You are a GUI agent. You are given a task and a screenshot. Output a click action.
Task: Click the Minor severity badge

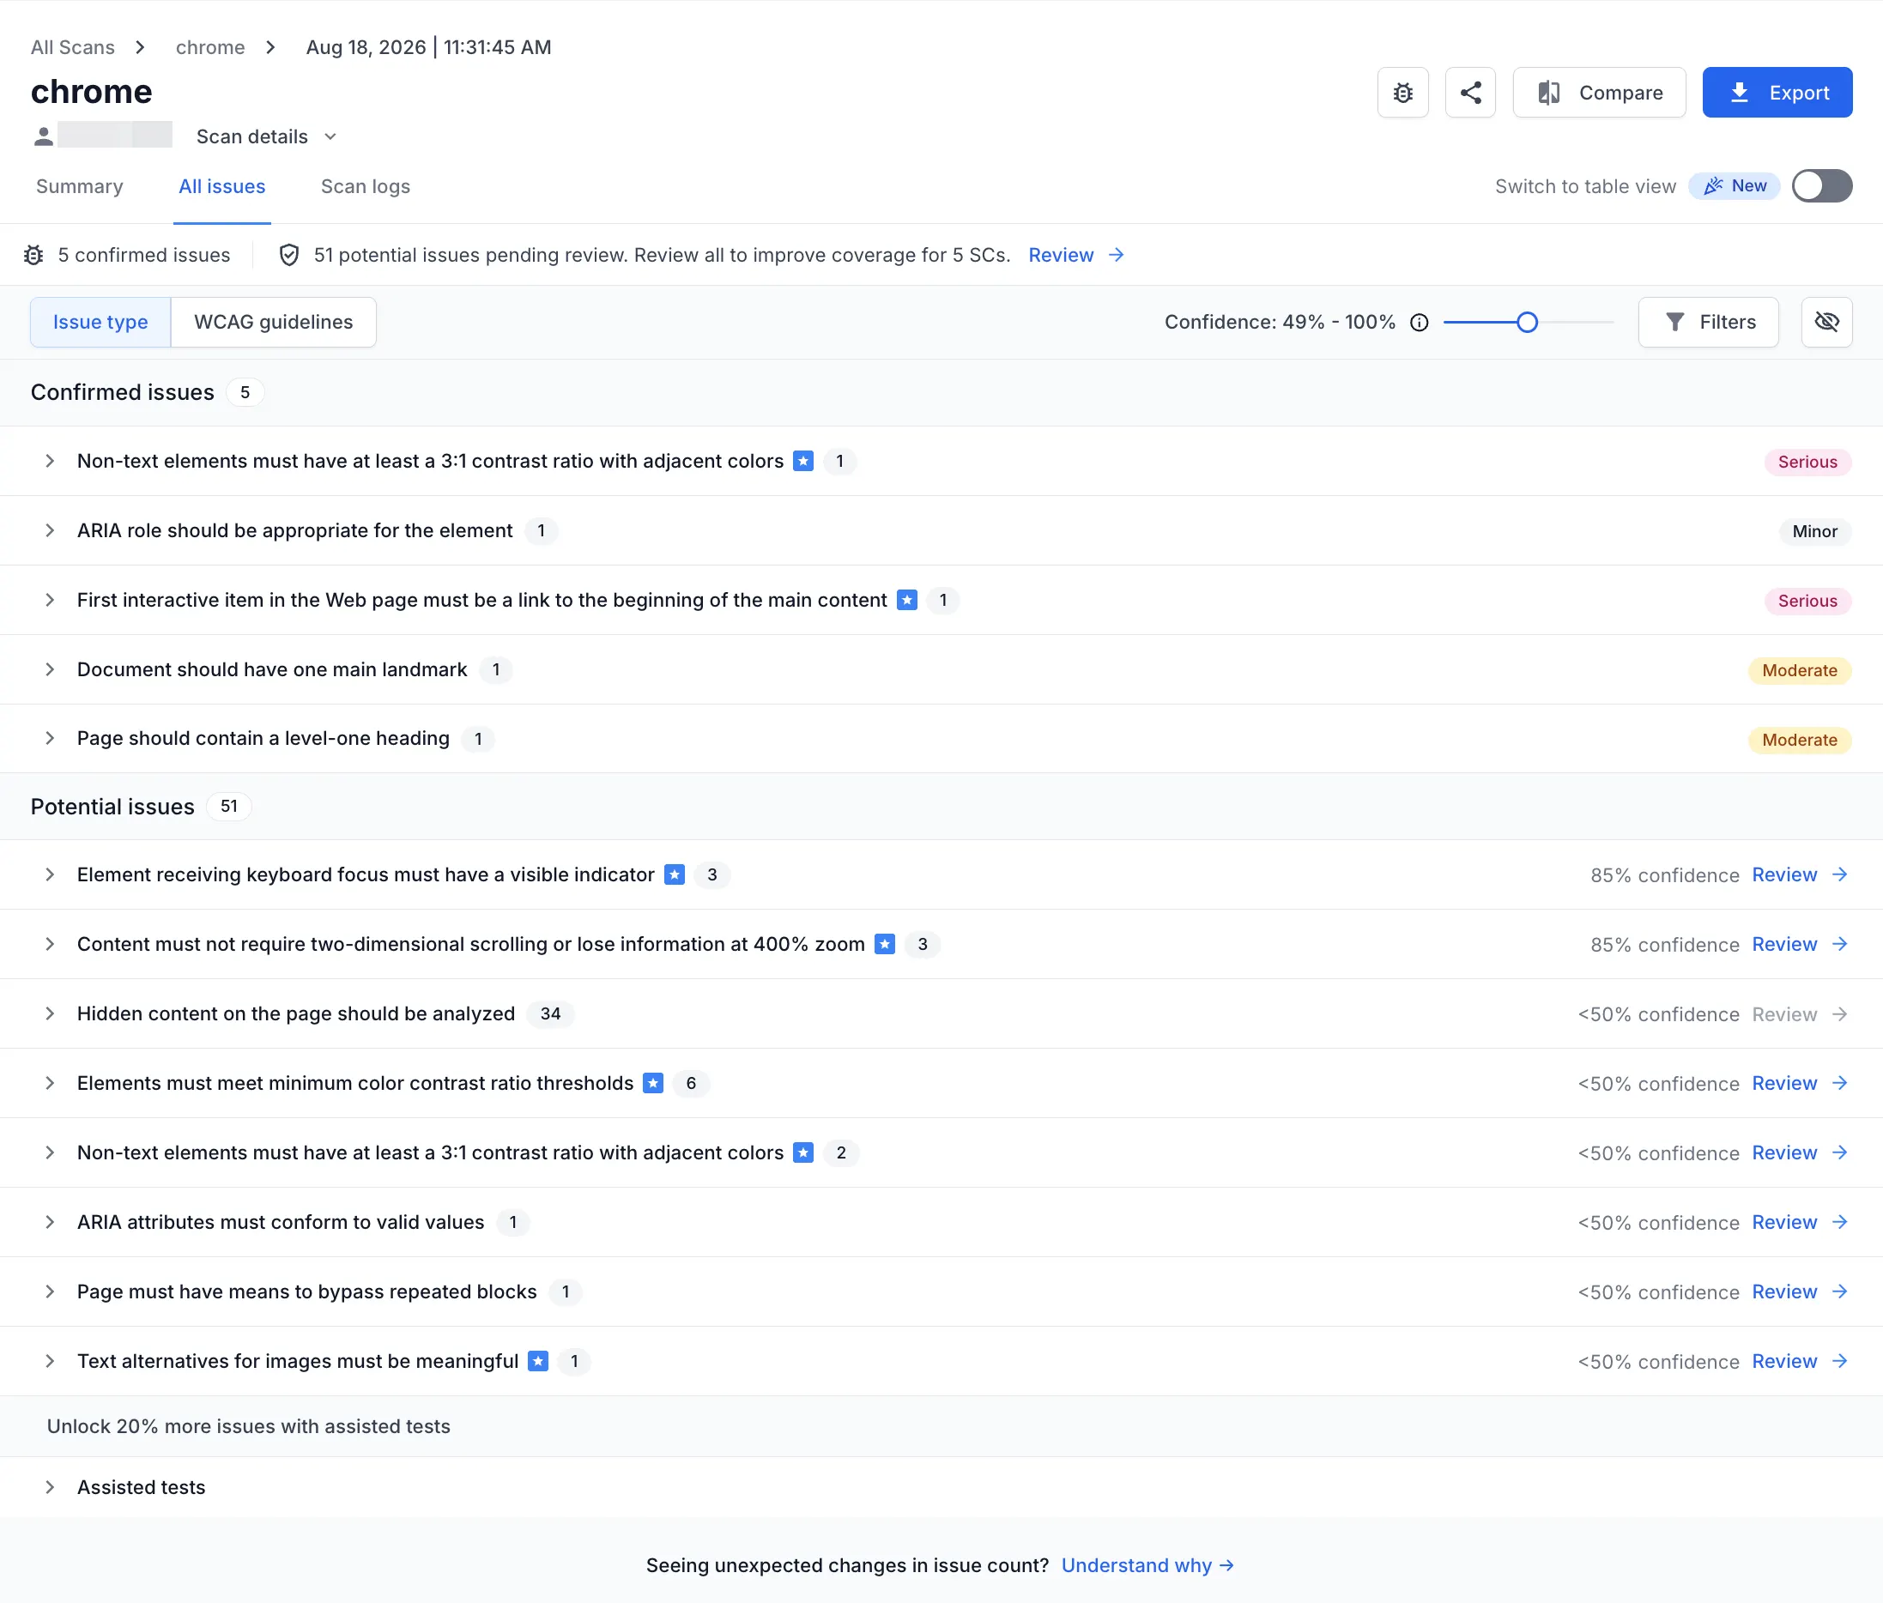1815,531
